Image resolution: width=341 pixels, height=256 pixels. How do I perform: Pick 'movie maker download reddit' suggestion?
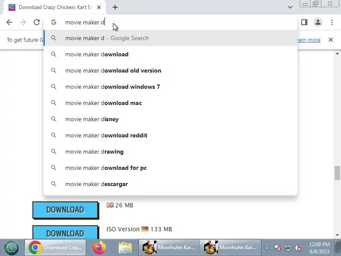pos(170,135)
